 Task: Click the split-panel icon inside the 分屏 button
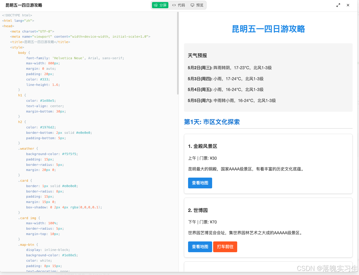pos(156,5)
